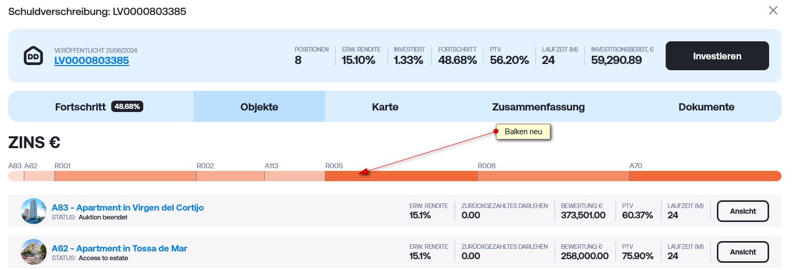Open the Fortschritt tab
The width and height of the screenshot is (796, 270).
coord(101,107)
